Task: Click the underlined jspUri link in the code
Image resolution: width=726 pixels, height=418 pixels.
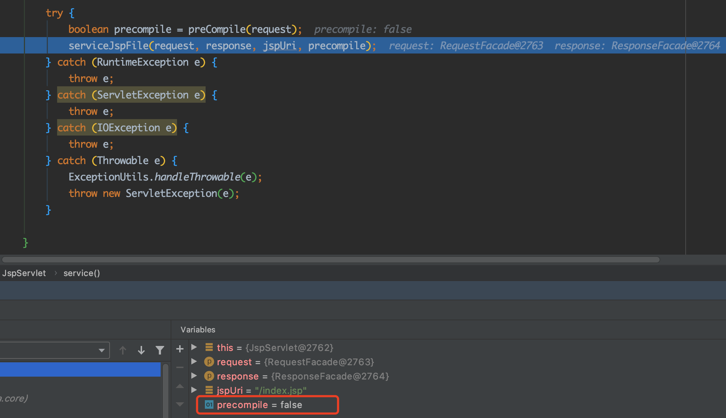Action: pos(280,45)
